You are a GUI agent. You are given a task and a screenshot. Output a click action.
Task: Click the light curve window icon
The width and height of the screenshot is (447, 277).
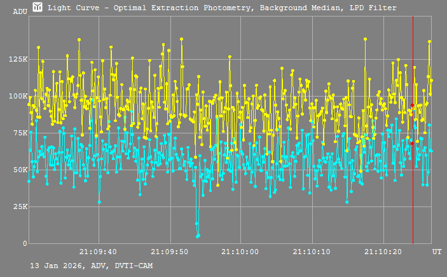38,8
